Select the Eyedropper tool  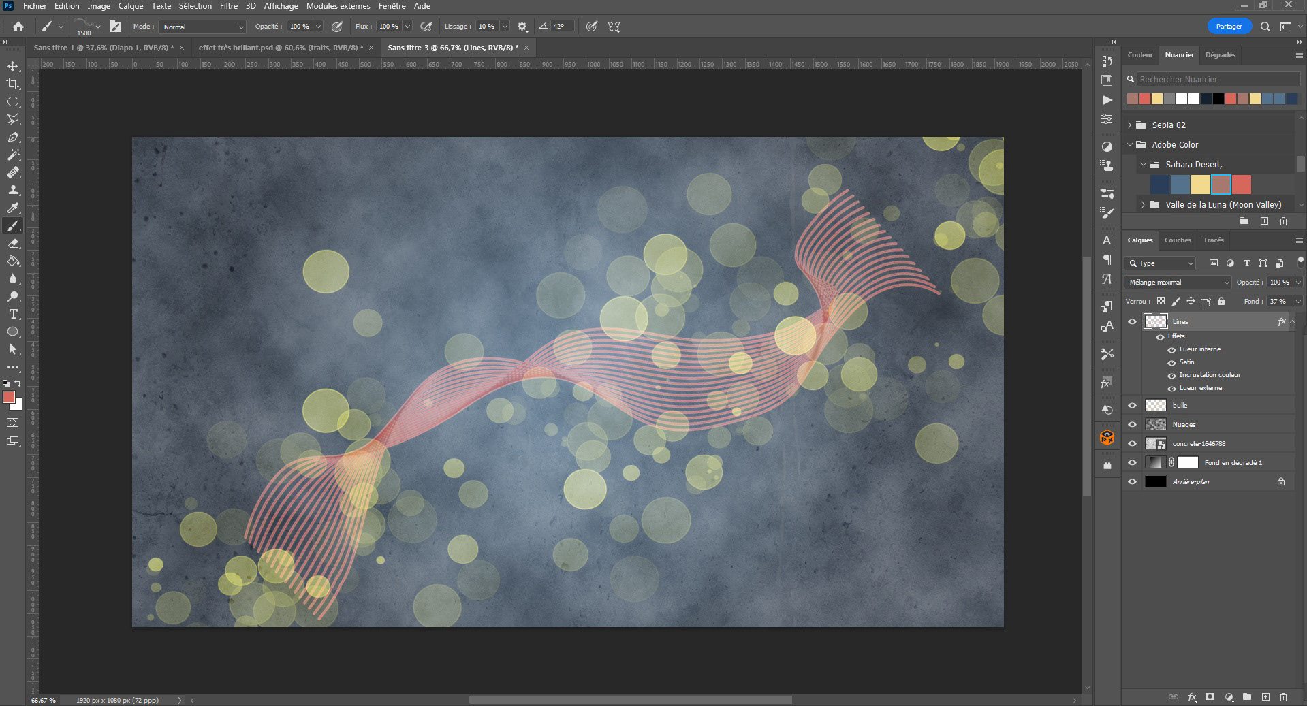[x=12, y=208]
